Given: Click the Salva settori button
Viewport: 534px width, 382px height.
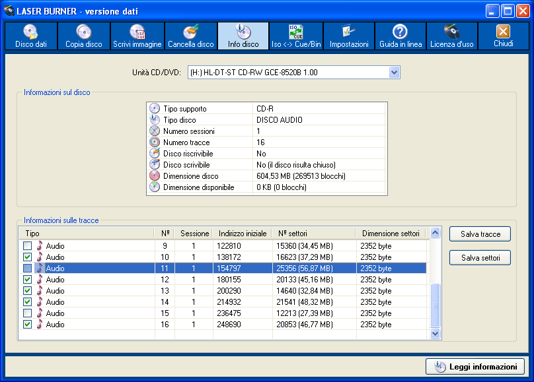Looking at the screenshot, I should pyautogui.click(x=480, y=258).
